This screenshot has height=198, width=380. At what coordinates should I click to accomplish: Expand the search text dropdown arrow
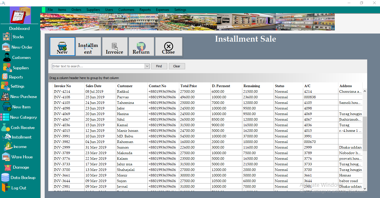tap(147, 66)
